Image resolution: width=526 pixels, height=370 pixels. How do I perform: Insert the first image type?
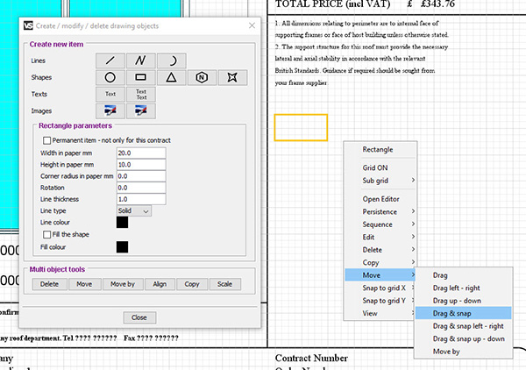click(x=110, y=110)
